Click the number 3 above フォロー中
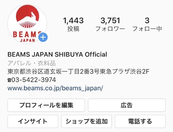173x132 pixels. (147, 21)
